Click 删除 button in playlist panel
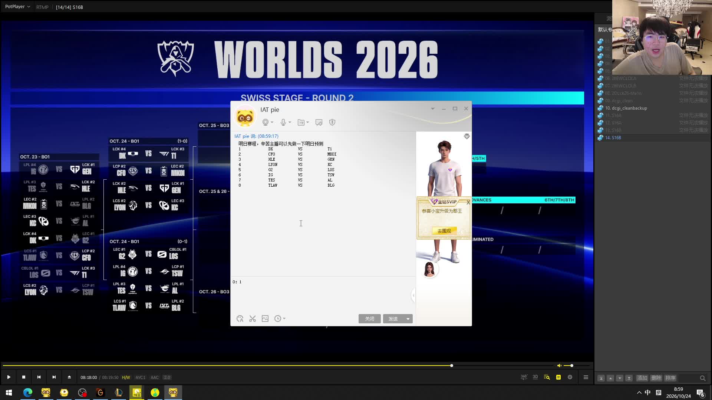This screenshot has width=712, height=400. 656,378
